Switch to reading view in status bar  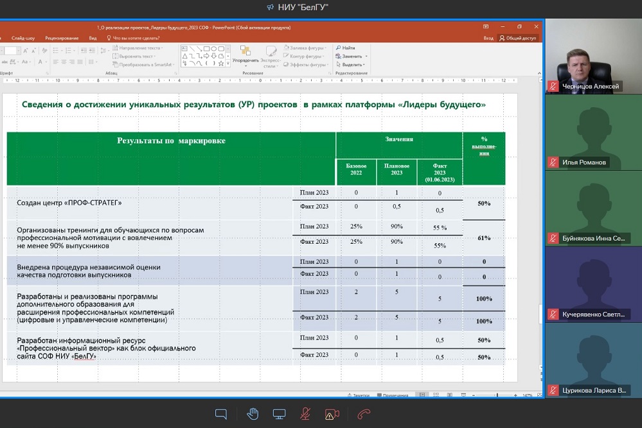pyautogui.click(x=450, y=395)
